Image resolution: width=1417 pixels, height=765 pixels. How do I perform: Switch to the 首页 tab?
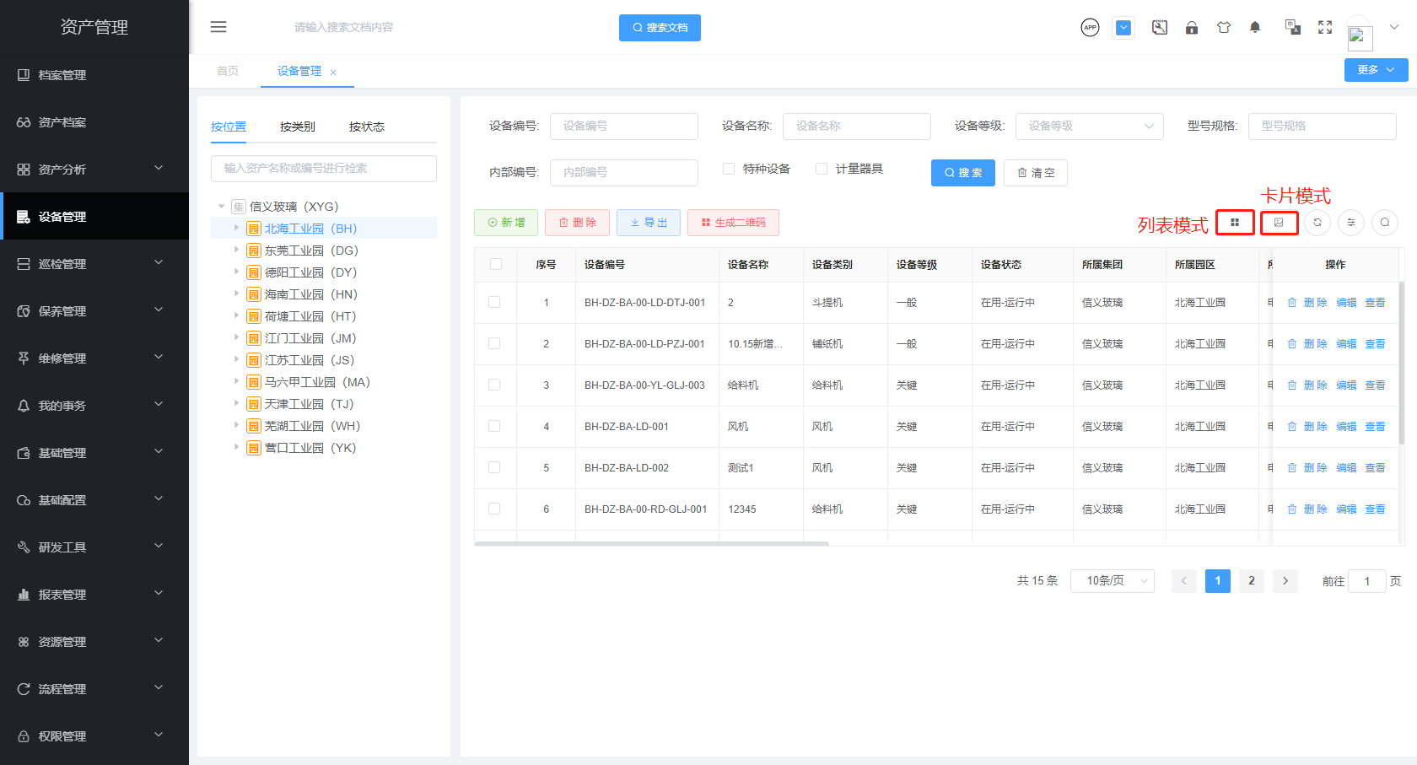pos(228,71)
